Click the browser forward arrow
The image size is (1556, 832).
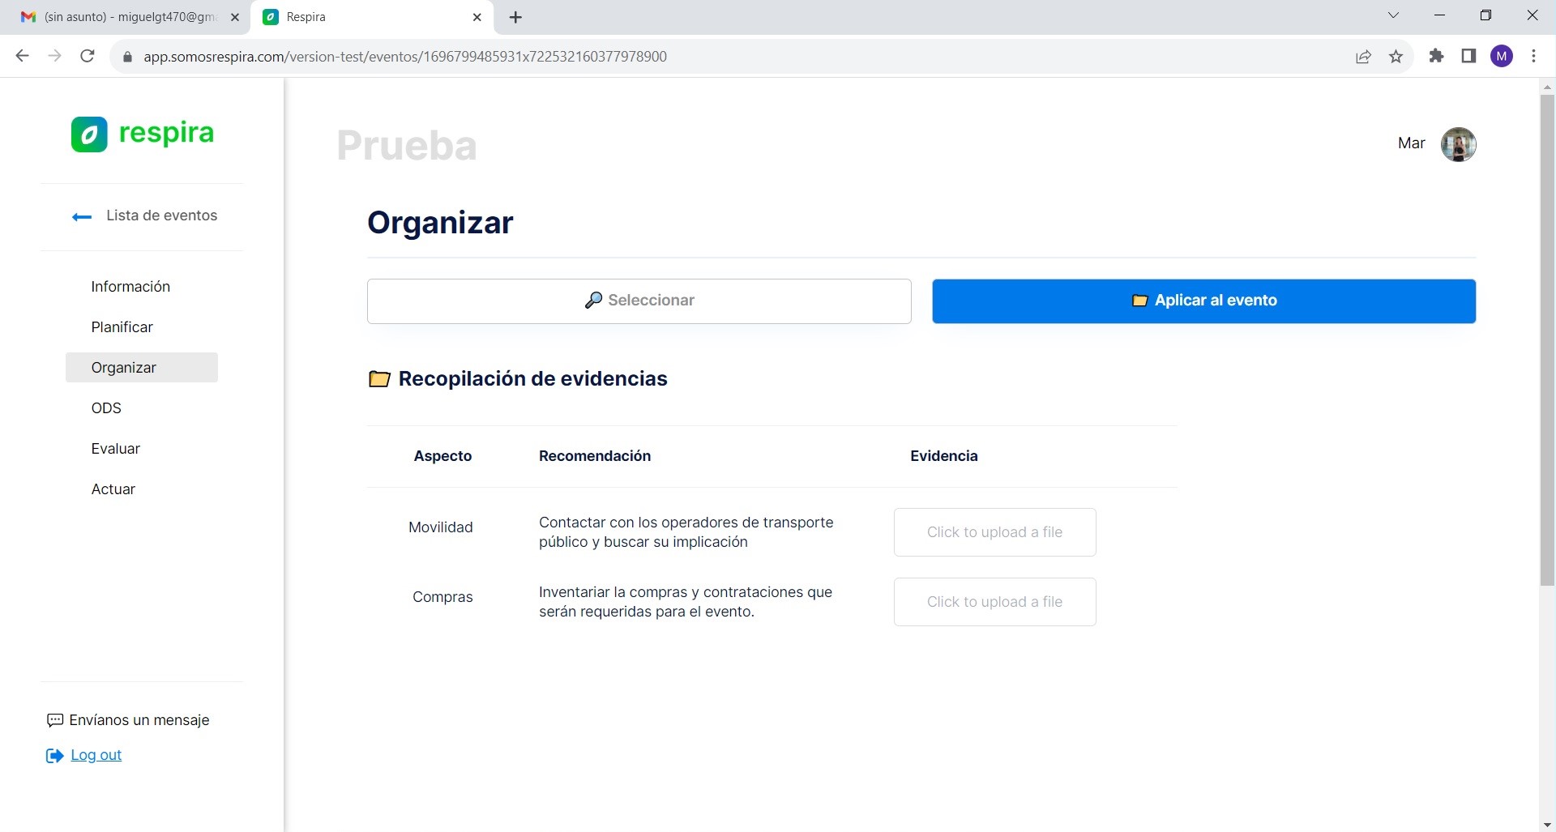54,56
